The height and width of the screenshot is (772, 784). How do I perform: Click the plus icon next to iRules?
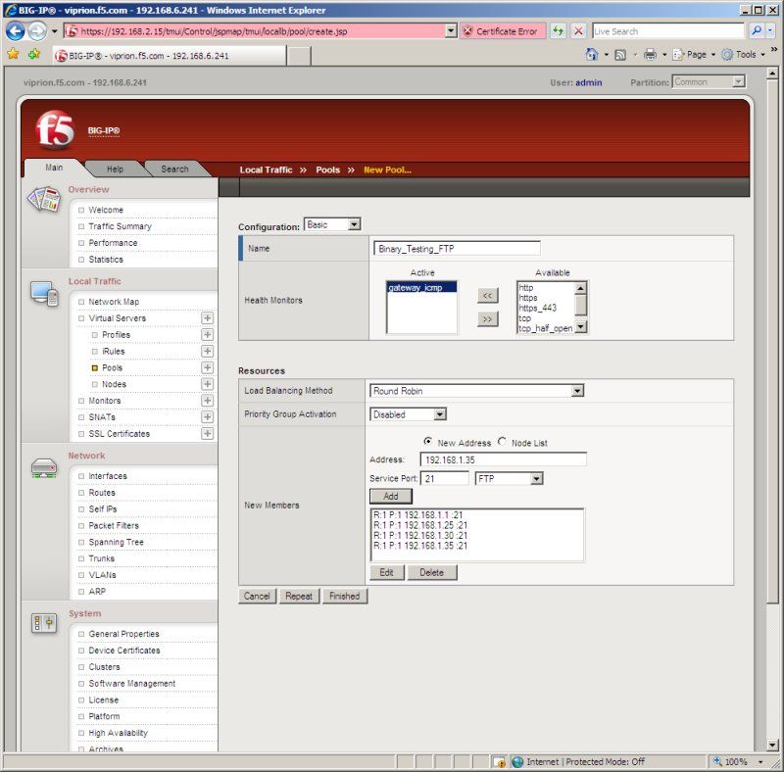click(207, 351)
